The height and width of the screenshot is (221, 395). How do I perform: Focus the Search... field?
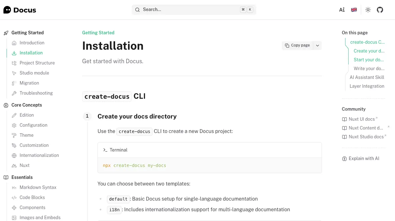tap(194, 10)
